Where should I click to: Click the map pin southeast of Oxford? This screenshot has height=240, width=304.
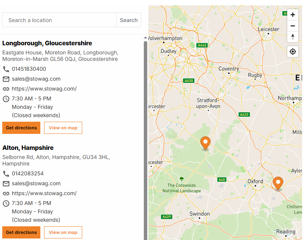[x=278, y=183]
